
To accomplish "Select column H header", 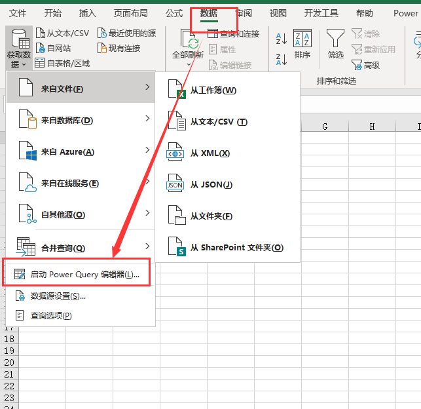I will tap(372, 127).
